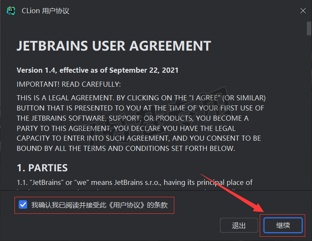Click the '1. PARTIES' section heading

pyautogui.click(x=42, y=168)
